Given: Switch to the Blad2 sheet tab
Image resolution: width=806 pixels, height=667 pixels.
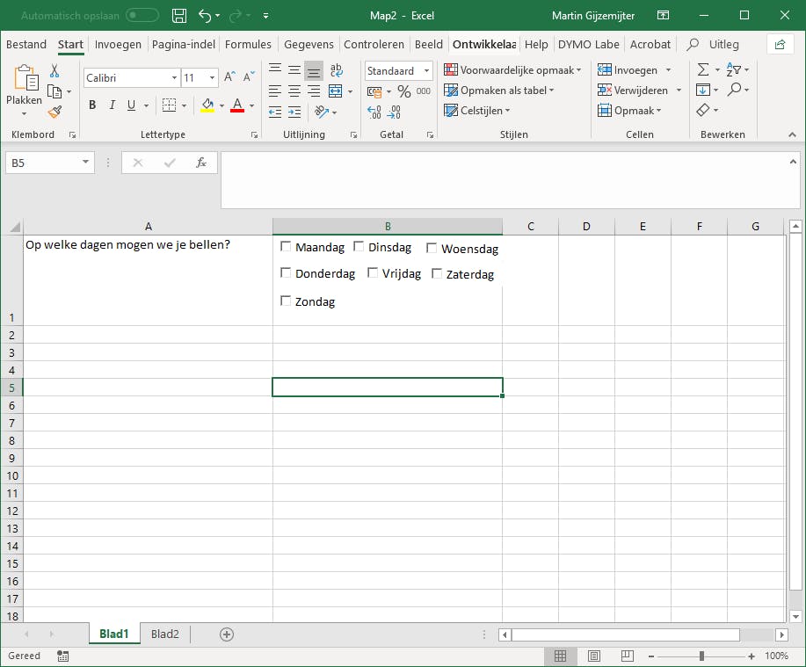Looking at the screenshot, I should pyautogui.click(x=165, y=634).
